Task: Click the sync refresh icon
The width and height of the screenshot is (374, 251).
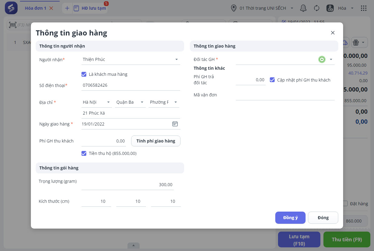Action: coord(317,8)
